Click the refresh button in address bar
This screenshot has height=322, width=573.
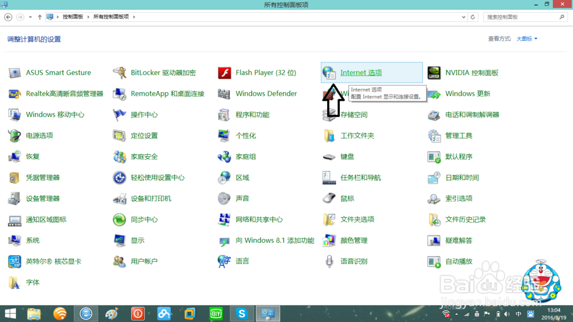point(473,17)
